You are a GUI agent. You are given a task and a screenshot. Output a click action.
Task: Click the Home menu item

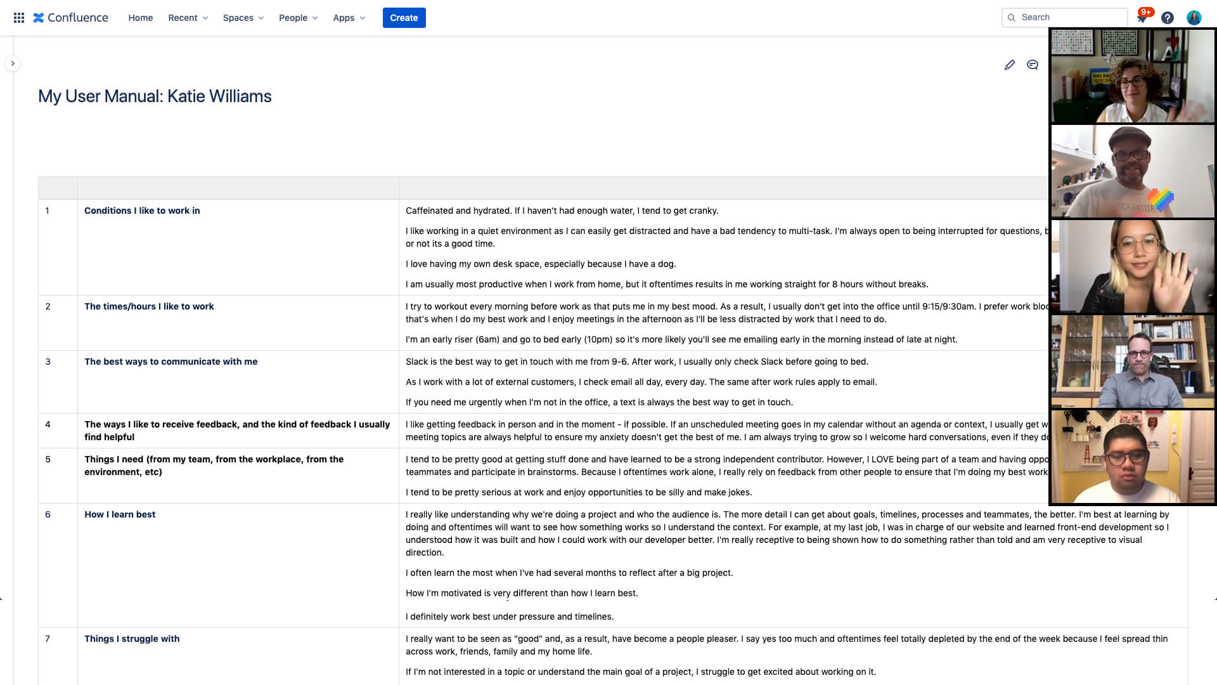click(x=139, y=18)
